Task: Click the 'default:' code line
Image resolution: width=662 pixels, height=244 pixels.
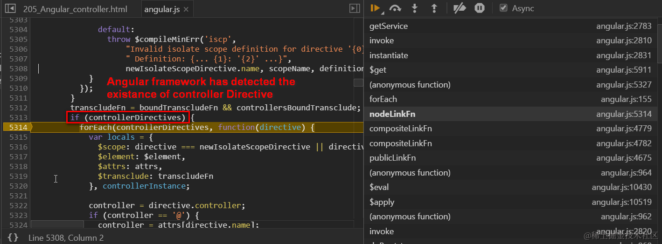Action: click(116, 29)
